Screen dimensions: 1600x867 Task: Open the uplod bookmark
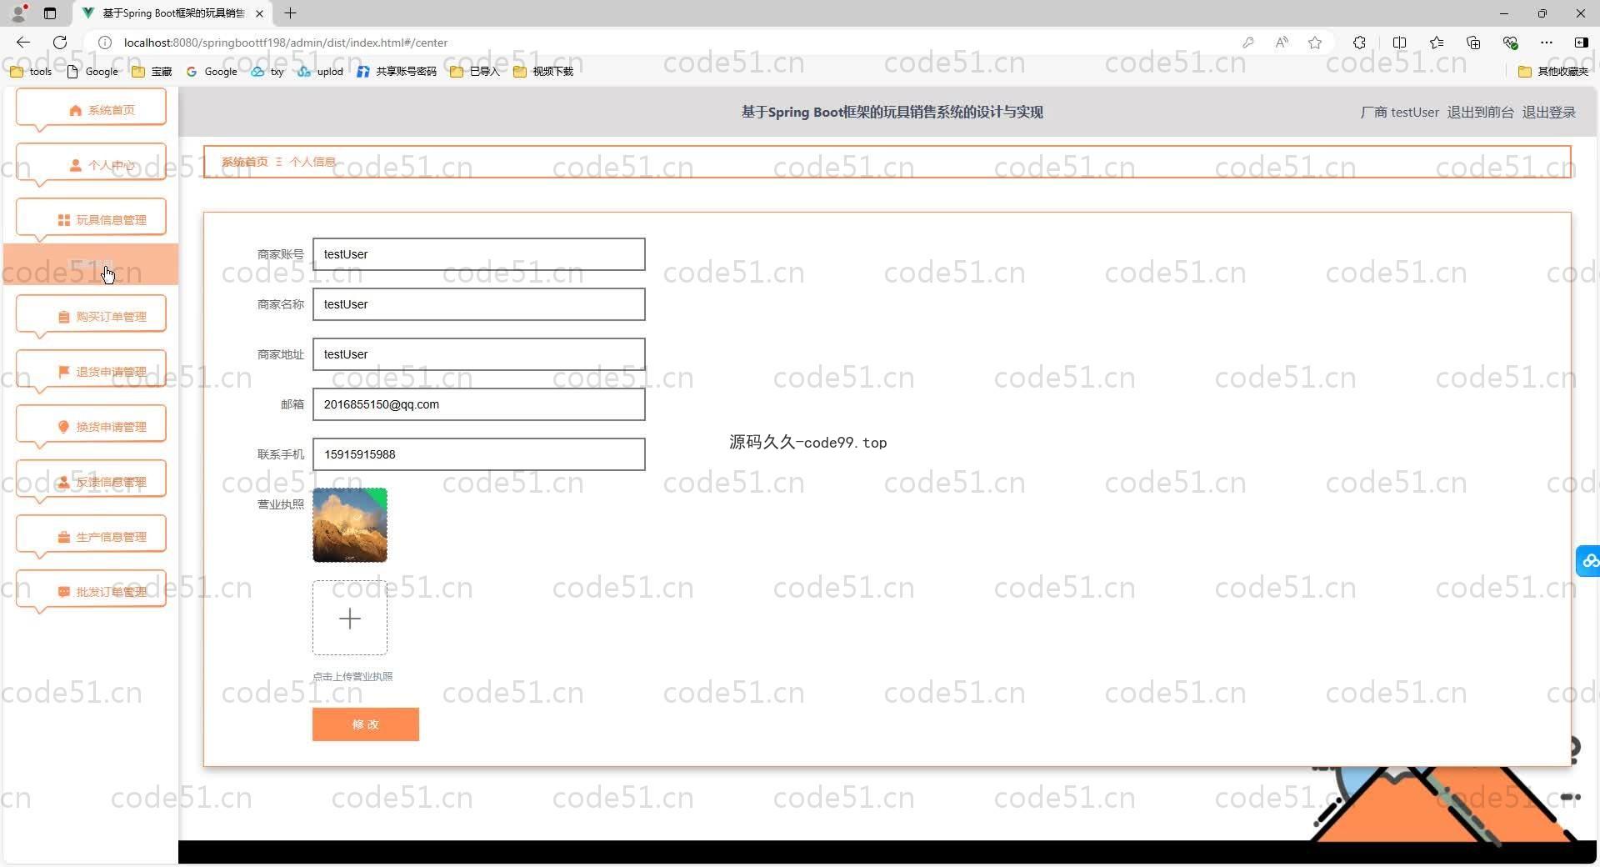click(321, 72)
